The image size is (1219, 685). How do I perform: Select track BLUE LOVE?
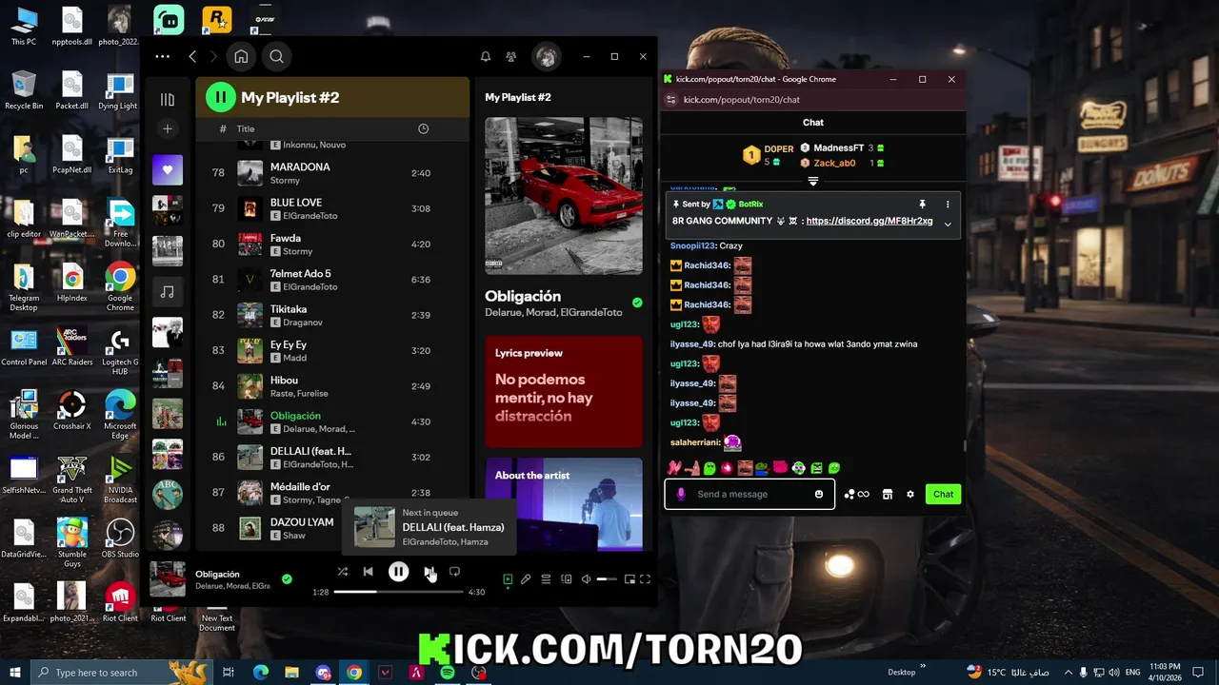(x=330, y=208)
